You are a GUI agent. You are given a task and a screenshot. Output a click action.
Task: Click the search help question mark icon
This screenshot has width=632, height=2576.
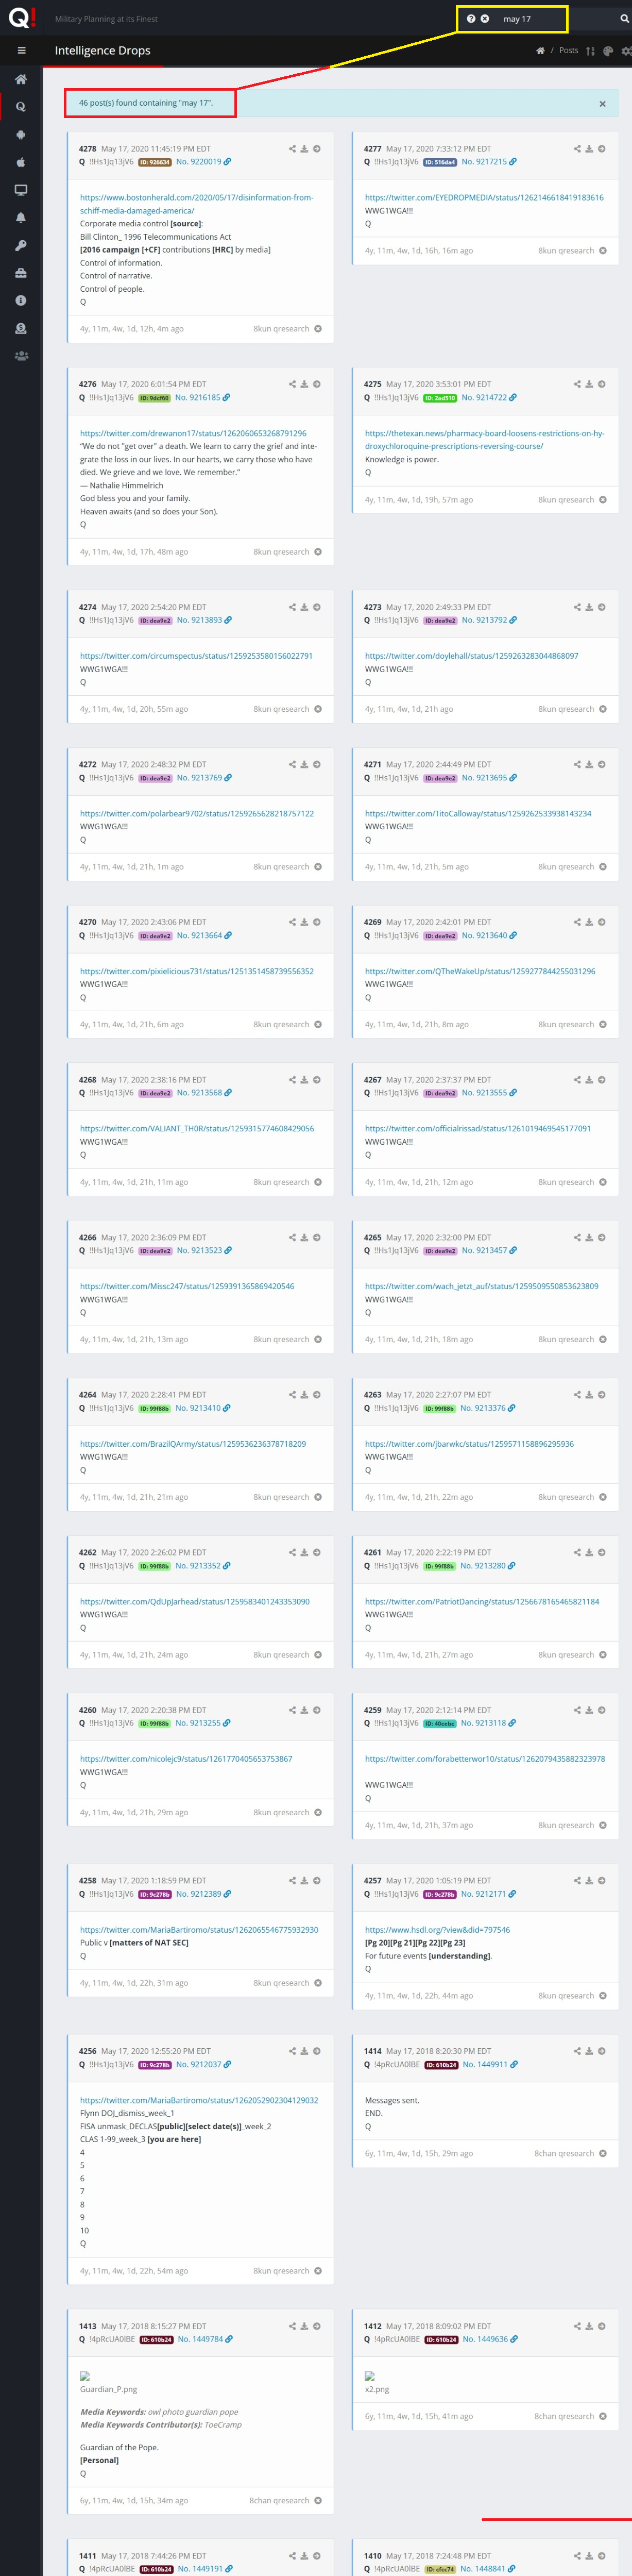(471, 19)
